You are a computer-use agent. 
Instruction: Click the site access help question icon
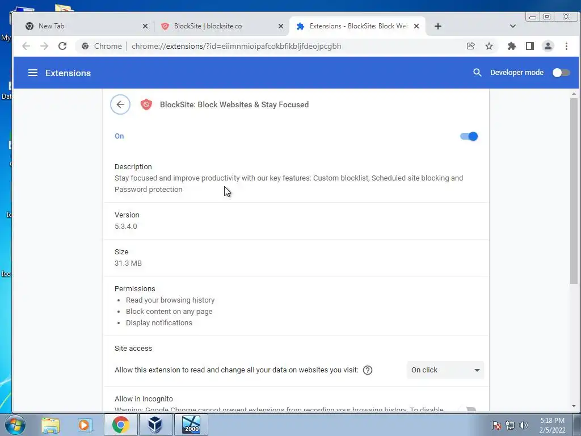[368, 370]
